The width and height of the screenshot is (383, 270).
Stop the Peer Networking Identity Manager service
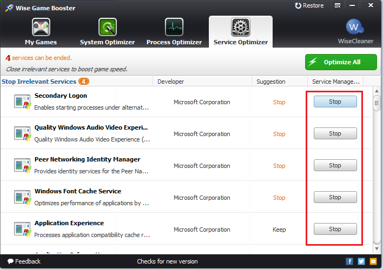[335, 165]
